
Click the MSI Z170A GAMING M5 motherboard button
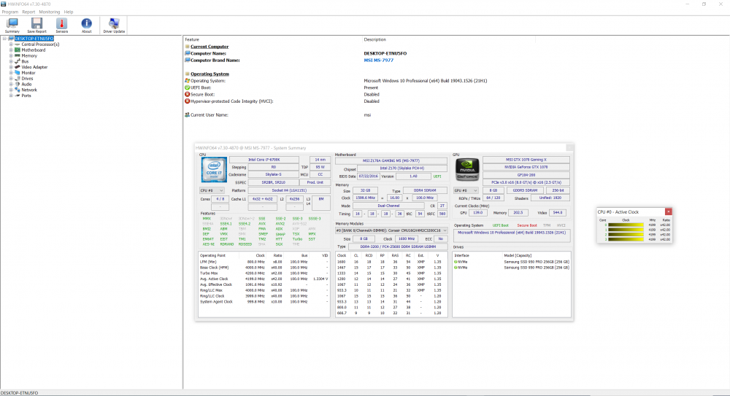click(391, 161)
